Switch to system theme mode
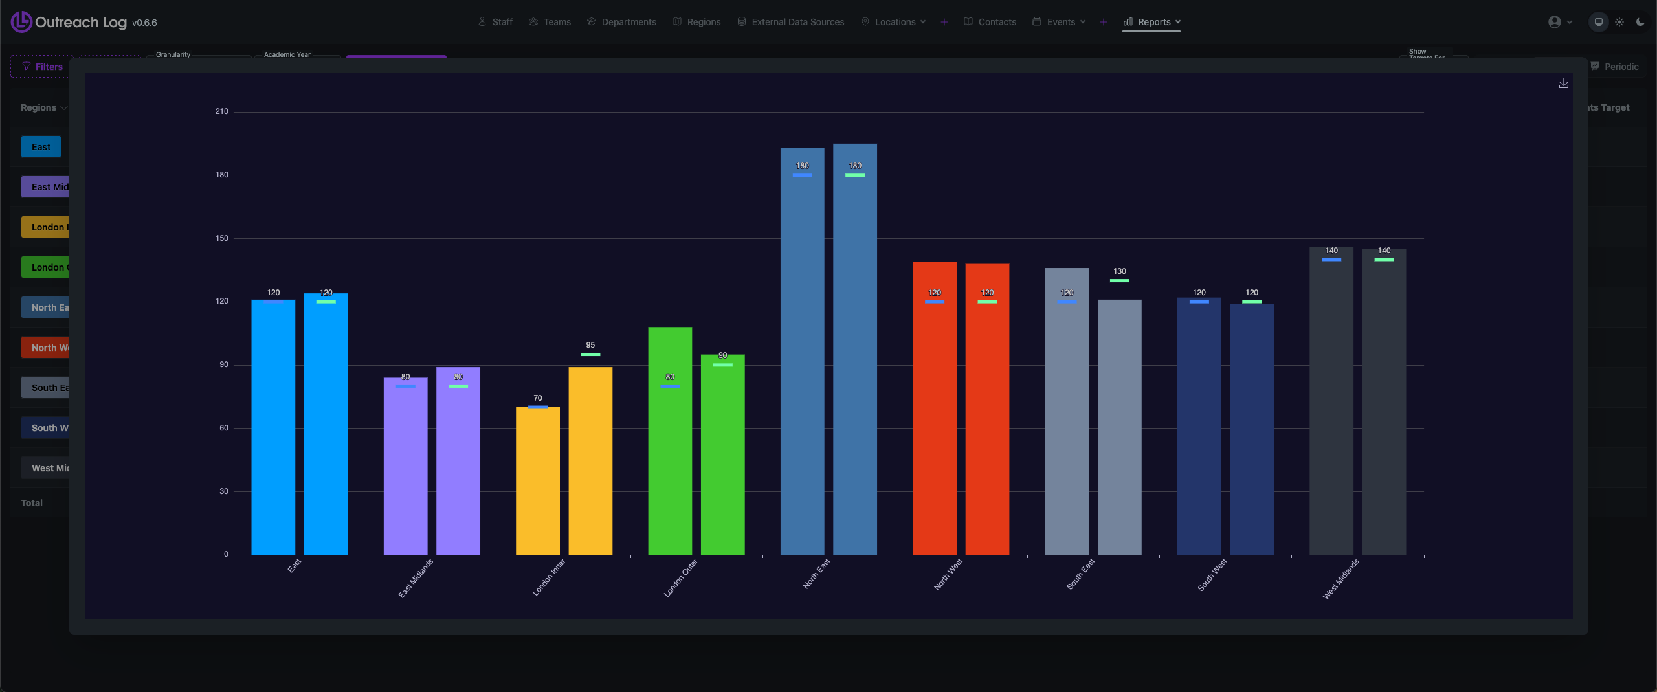The height and width of the screenshot is (692, 1657). click(x=1598, y=22)
